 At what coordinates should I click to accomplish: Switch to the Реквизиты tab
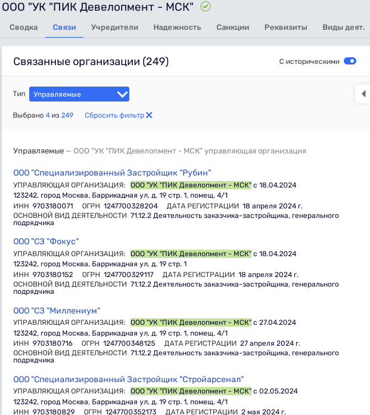(286, 27)
